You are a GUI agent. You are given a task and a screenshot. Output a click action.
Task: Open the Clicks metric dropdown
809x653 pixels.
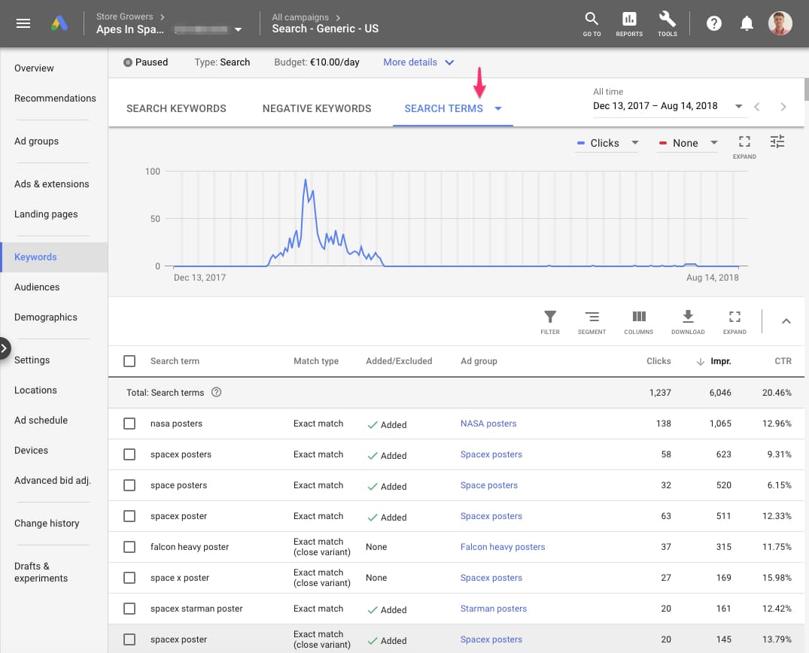click(x=607, y=143)
